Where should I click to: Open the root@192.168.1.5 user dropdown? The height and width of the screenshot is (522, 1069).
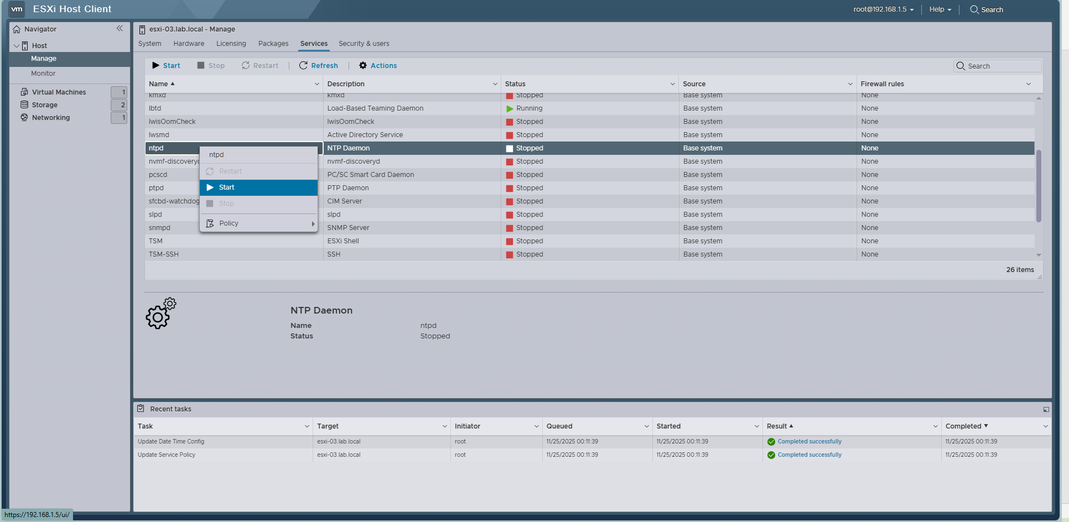pyautogui.click(x=883, y=9)
